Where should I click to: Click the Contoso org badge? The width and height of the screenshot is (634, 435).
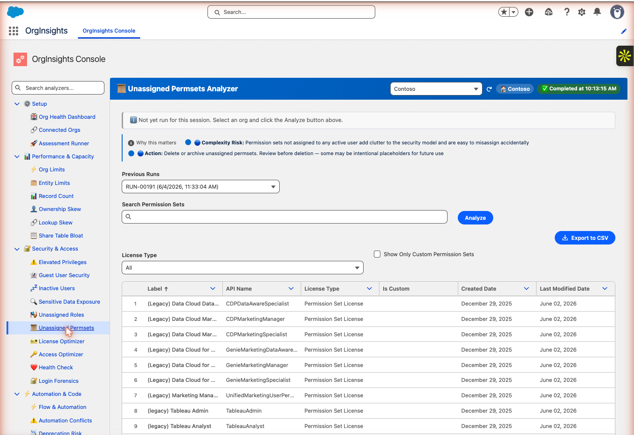[x=515, y=89]
